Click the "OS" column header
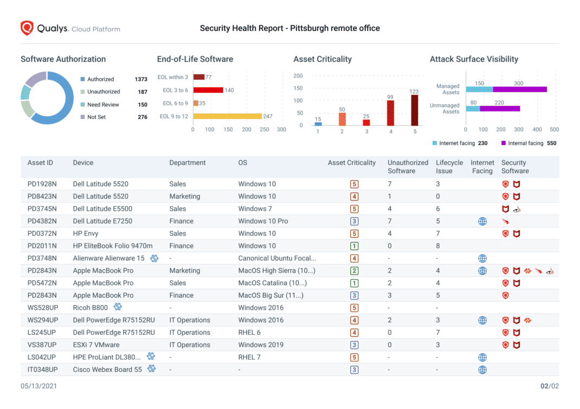 pos(243,163)
